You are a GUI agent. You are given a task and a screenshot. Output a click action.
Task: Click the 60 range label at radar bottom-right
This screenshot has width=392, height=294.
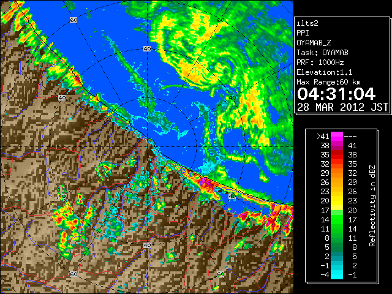point(221,274)
